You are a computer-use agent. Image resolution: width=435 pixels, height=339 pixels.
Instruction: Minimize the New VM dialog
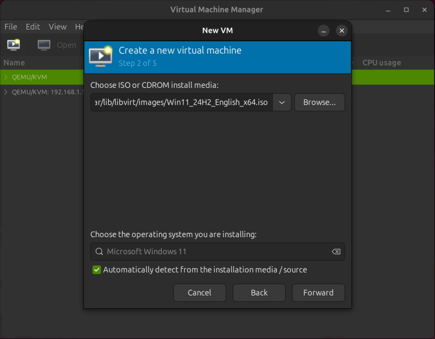click(x=323, y=31)
